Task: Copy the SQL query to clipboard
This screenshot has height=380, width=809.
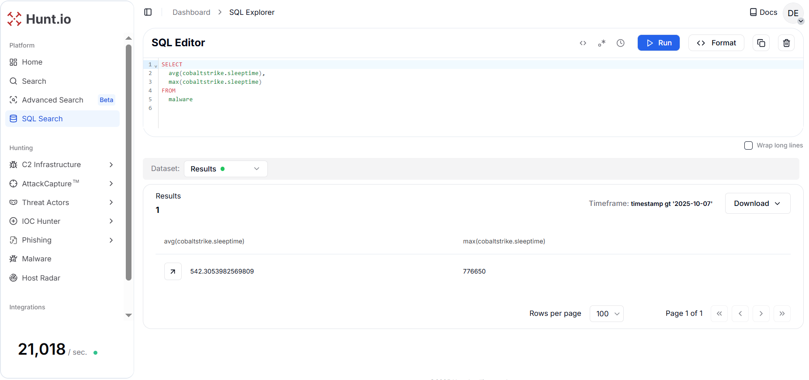Action: pos(761,43)
